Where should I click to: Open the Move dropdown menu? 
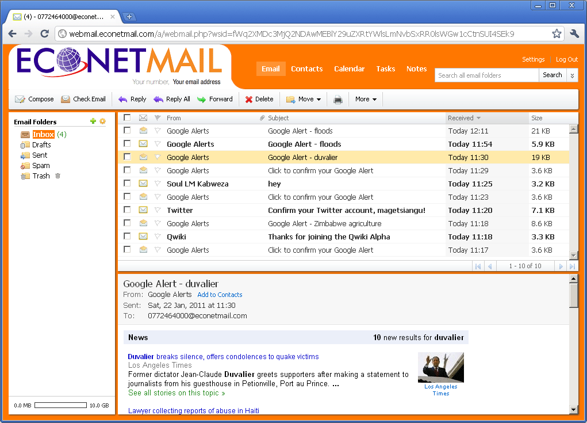coord(303,100)
